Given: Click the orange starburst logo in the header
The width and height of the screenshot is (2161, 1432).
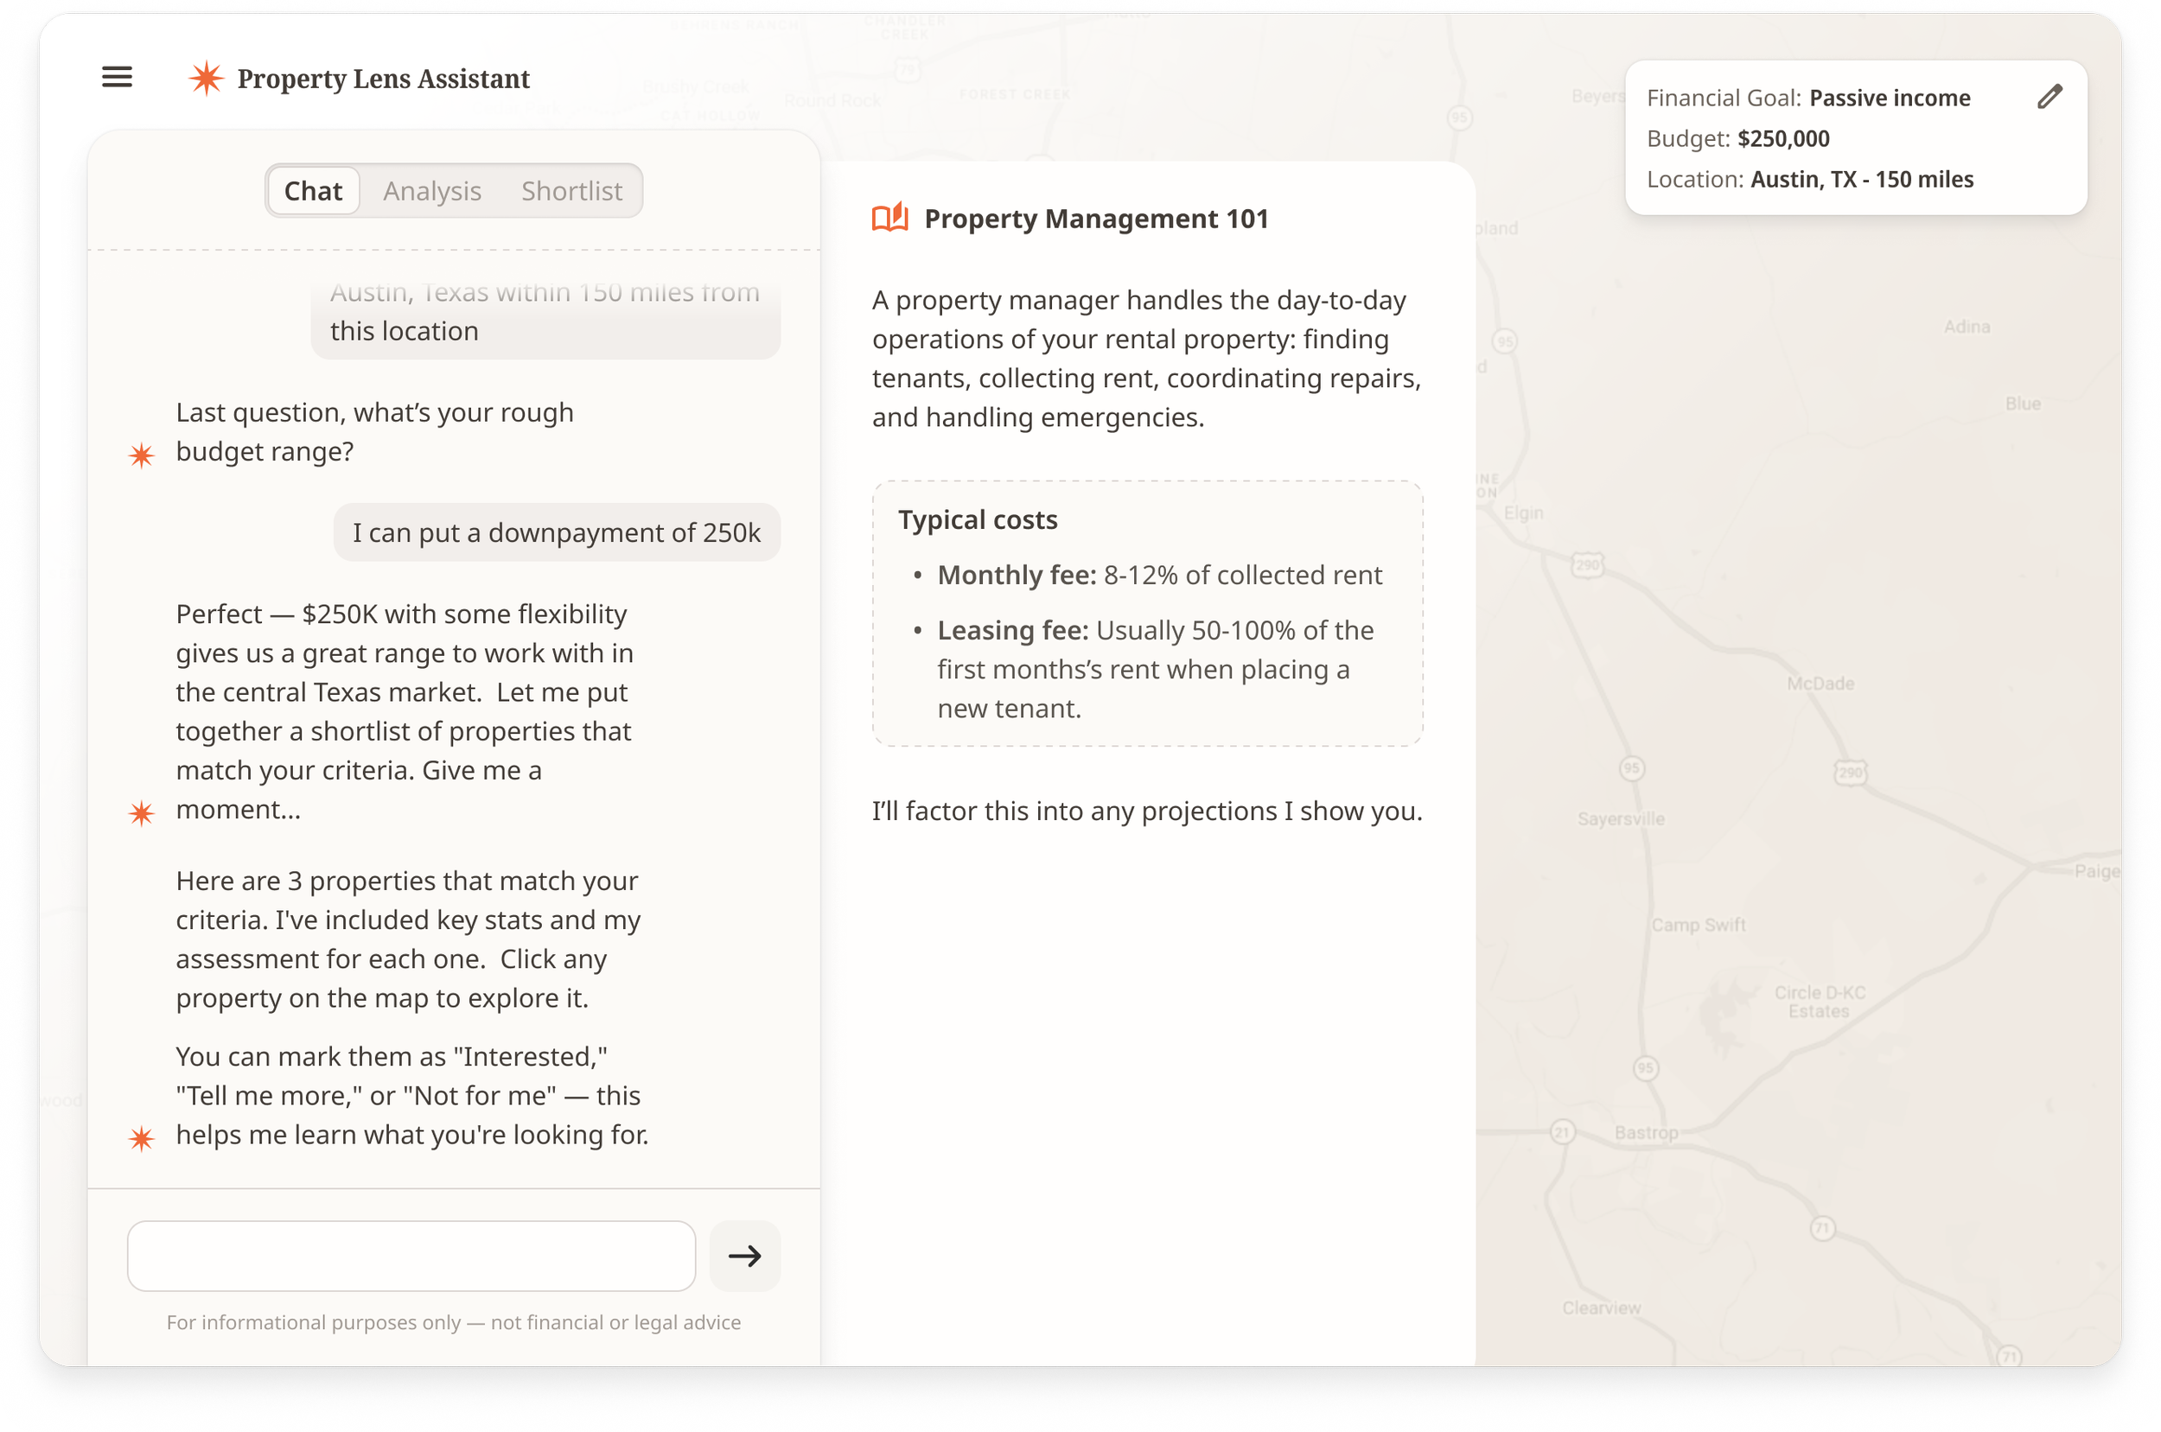Looking at the screenshot, I should coord(207,79).
